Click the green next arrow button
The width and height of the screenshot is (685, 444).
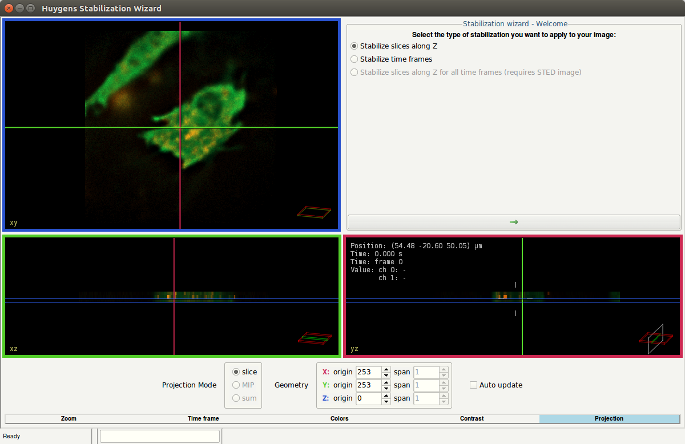pyautogui.click(x=513, y=222)
